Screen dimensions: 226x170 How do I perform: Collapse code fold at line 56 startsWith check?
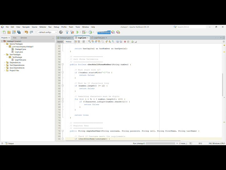(x=63, y=72)
